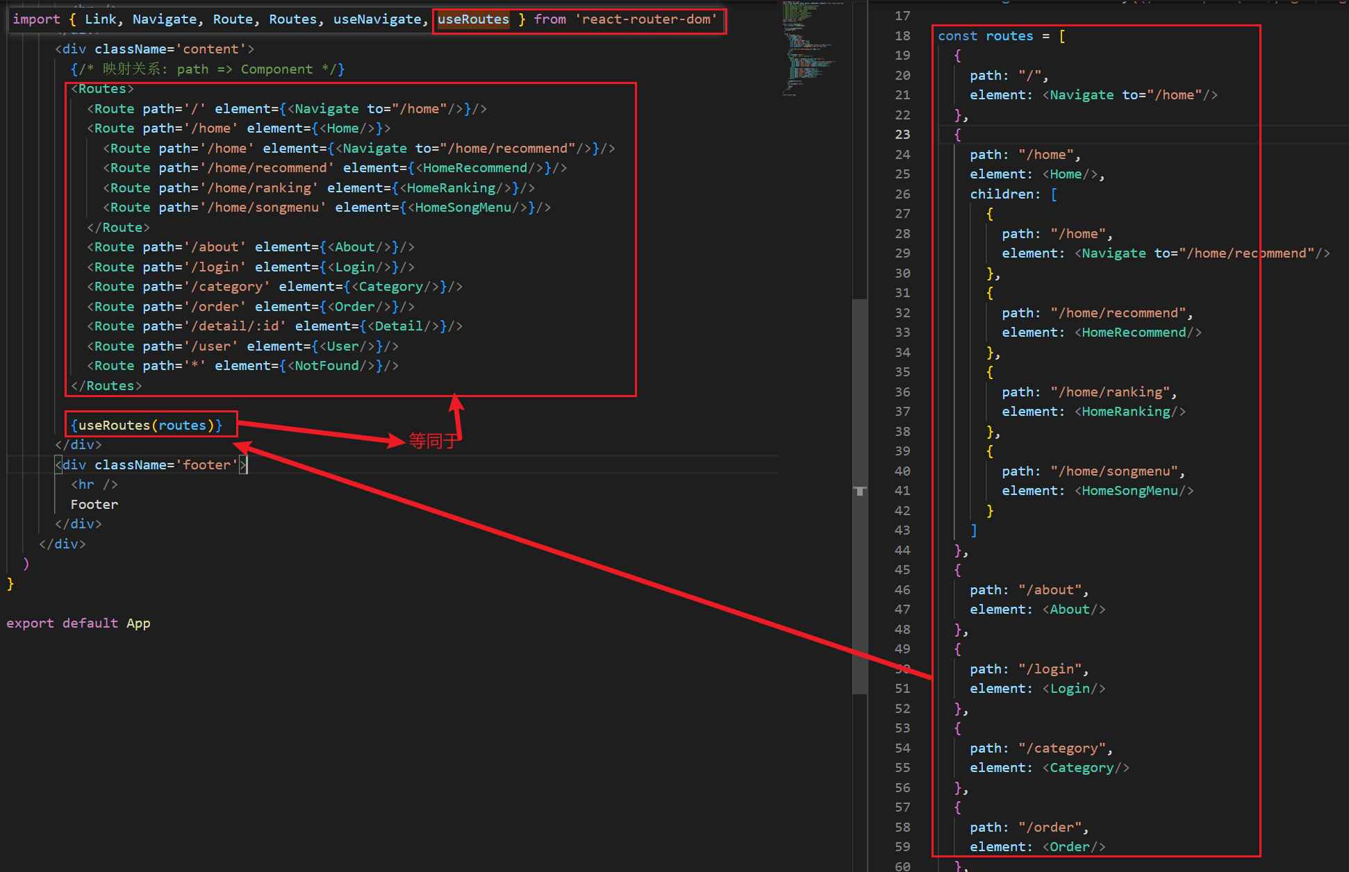Click element: <HomeSongMenu/> on line 41
1349x872 pixels.
[x=1098, y=491]
